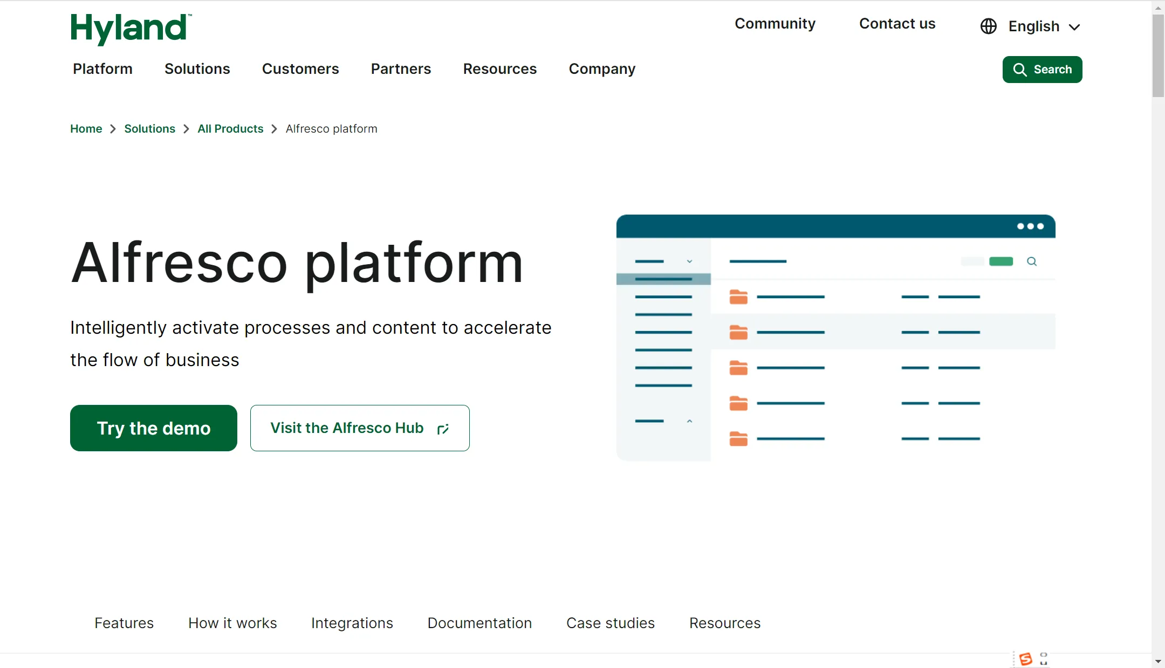Open the Partners menu
1165x668 pixels.
pos(401,69)
